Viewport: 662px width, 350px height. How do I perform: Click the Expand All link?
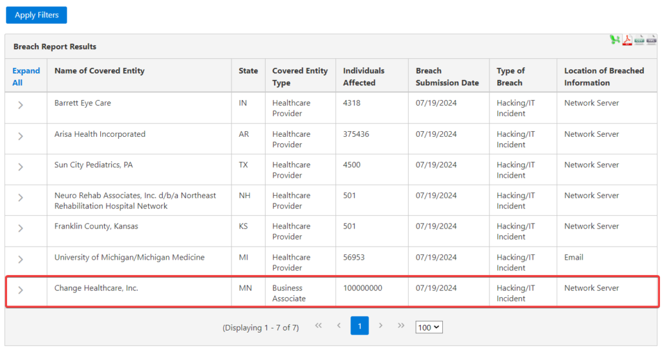click(26, 76)
